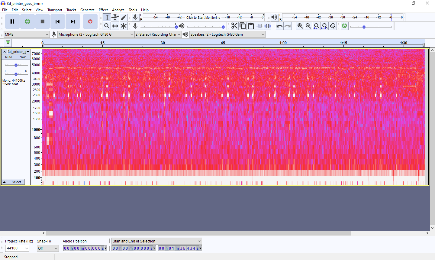The image size is (435, 260).
Task: Click the track gain slider knob
Action: pos(16,65)
